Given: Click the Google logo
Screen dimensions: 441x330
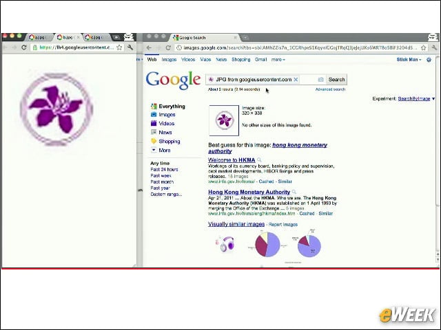Looking at the screenshot, I should (173, 80).
